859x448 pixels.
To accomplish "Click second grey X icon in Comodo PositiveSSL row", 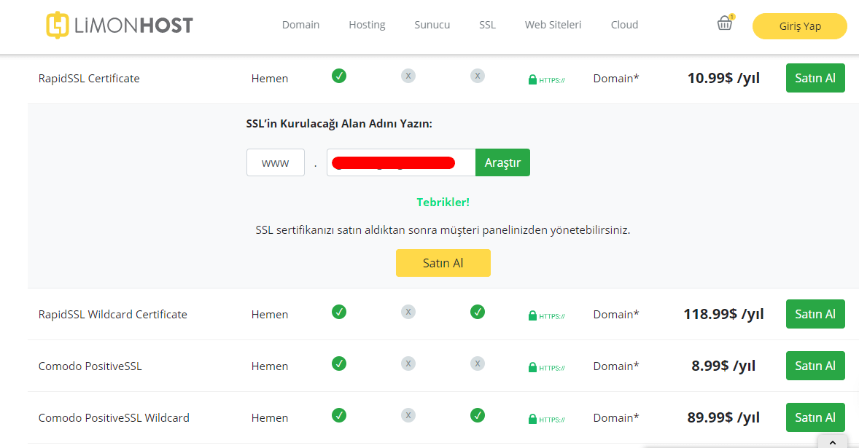I will tap(478, 363).
